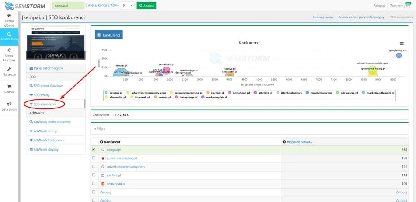Screen dimensions: 416x202
Task: Click the eactive.pl bubble in chart
Action: (230, 75)
